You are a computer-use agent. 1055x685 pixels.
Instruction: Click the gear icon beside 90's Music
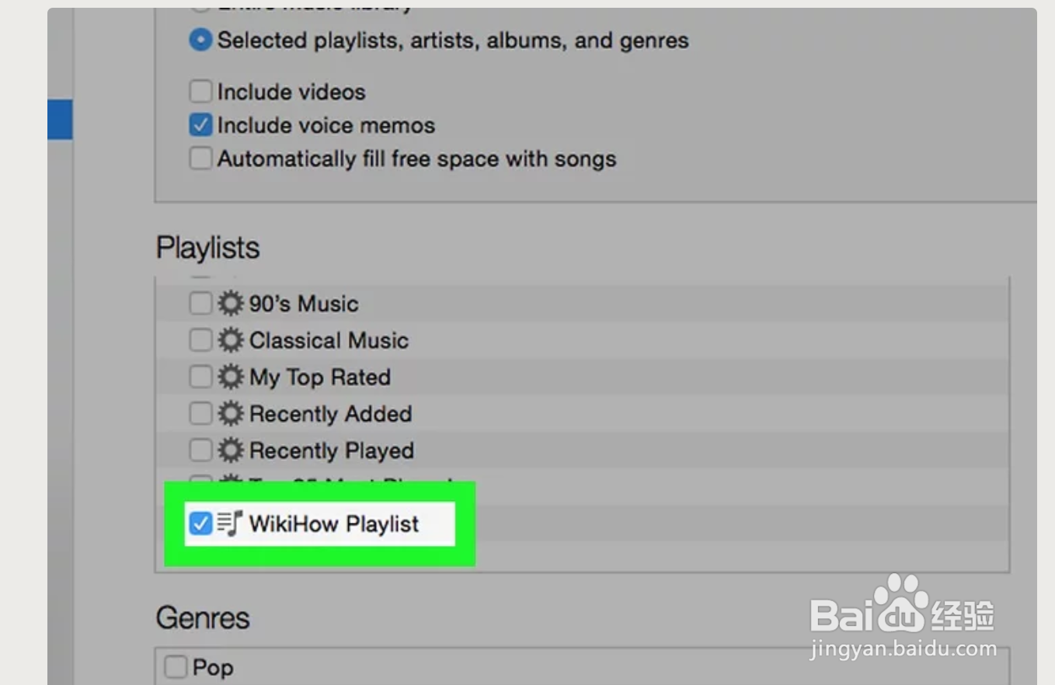pyautogui.click(x=230, y=303)
